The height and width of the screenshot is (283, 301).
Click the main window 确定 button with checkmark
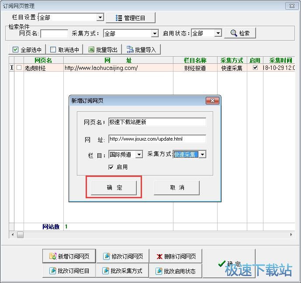229,263
